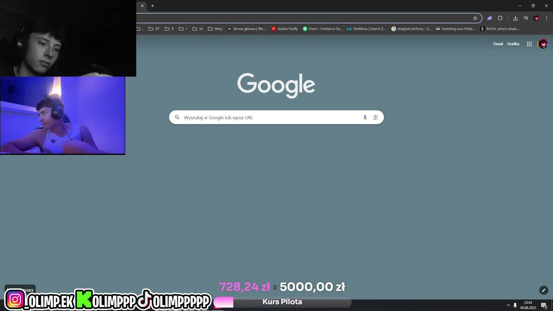Image resolution: width=553 pixels, height=311 pixels.
Task: Click the Google logo
Action: point(276,85)
